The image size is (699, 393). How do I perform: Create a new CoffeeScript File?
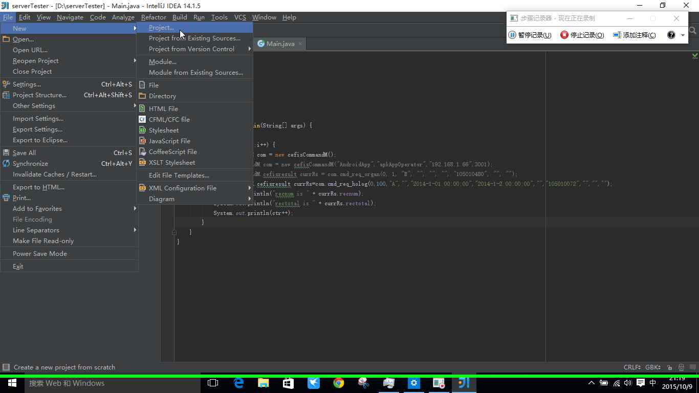[x=194, y=152]
